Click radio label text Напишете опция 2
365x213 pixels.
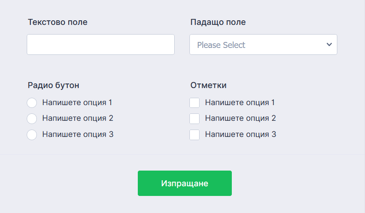(77, 118)
